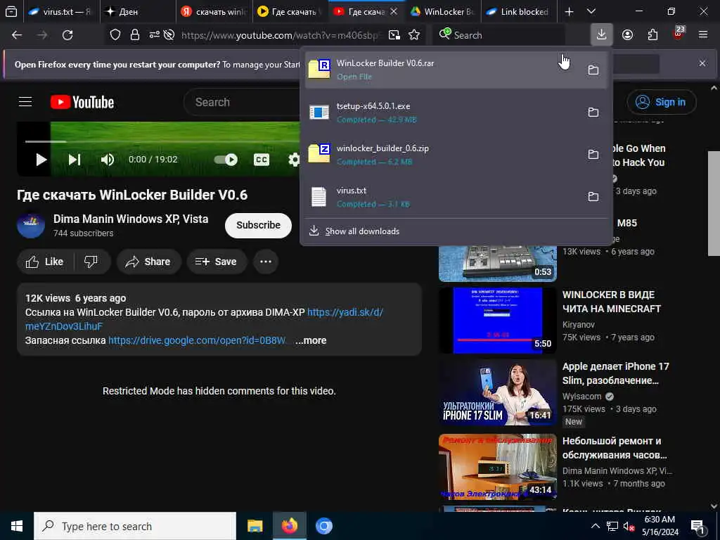Click the extension icon with badge 23
Viewport: 720px width, 540px height.
pyautogui.click(x=679, y=34)
